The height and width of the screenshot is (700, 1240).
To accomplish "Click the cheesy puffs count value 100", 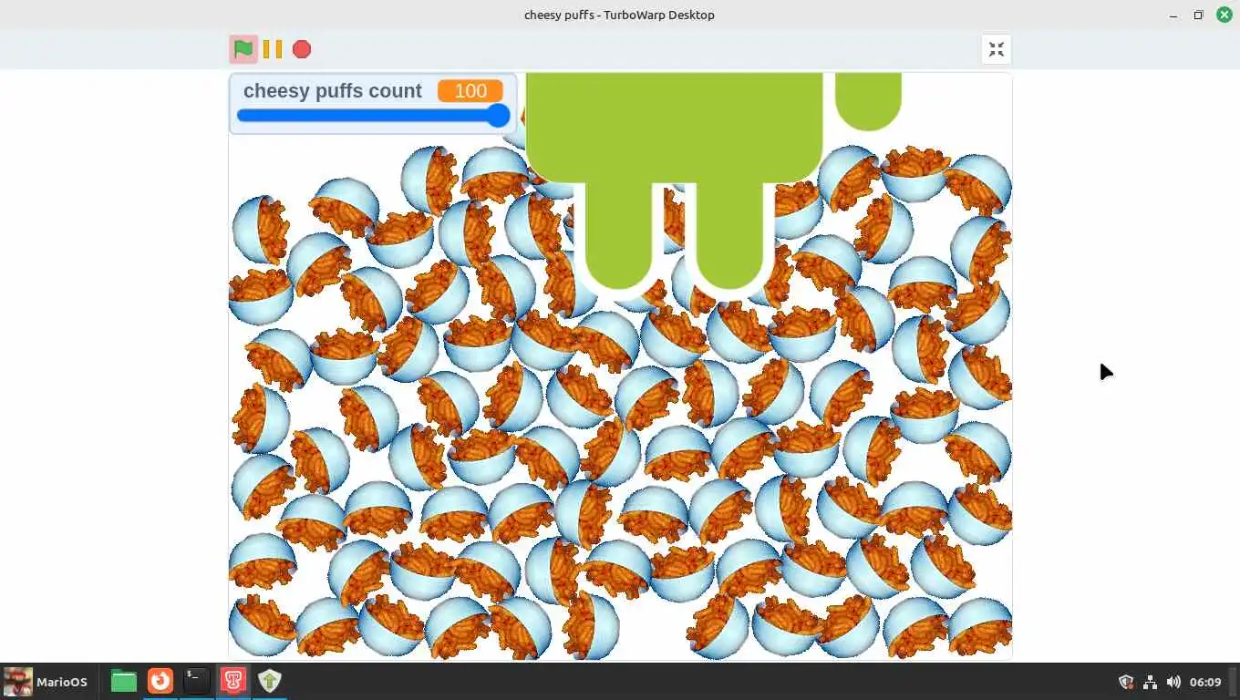I will pyautogui.click(x=470, y=91).
